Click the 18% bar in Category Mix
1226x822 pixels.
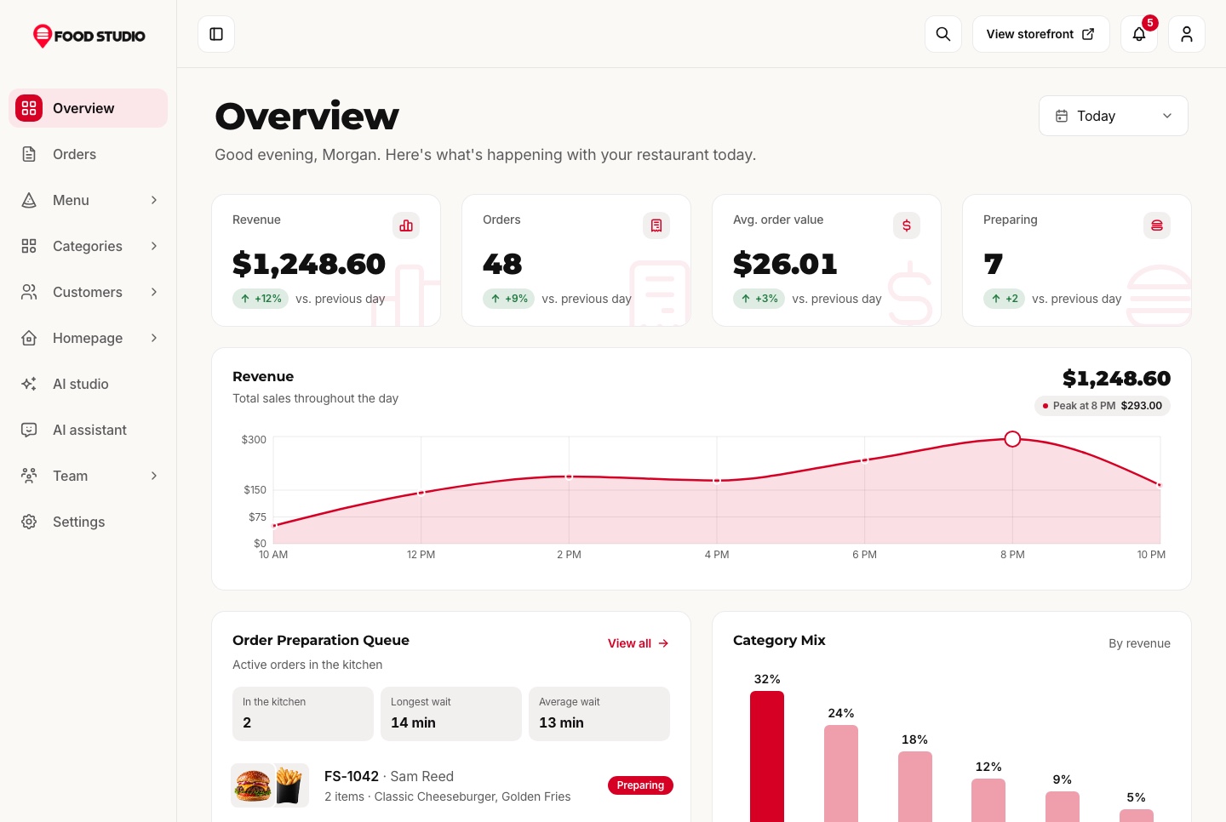[915, 786]
